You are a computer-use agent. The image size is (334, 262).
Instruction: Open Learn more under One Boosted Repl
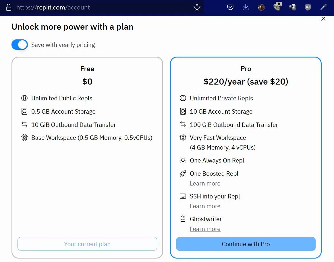pos(205,183)
